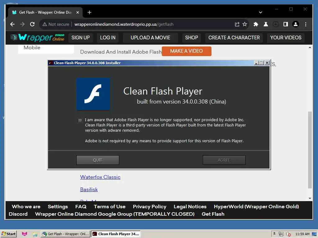Open the Get Flash footer link
Viewport: 318px width, 238px height.
tap(213, 214)
